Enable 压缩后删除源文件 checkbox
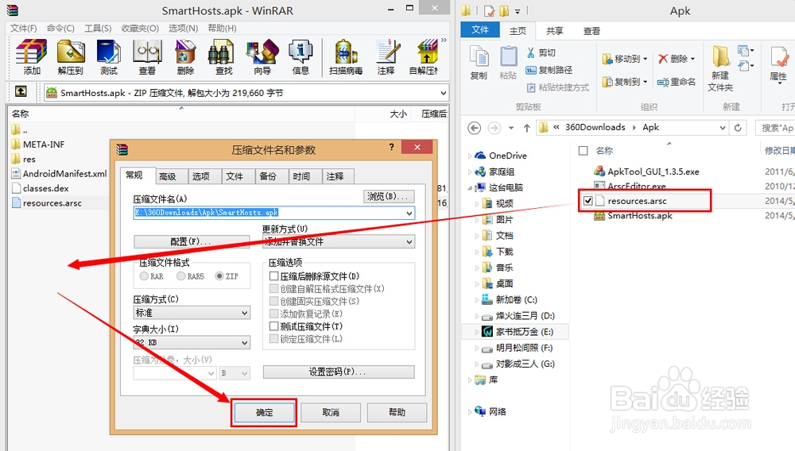This screenshot has height=451, width=795. click(273, 276)
